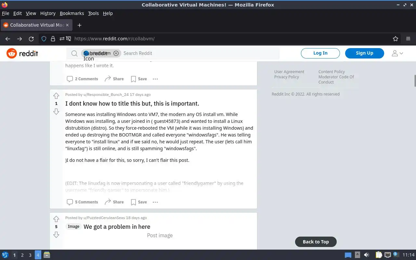The image size is (416, 260).
Task: Reload the current page
Action: 31,39
